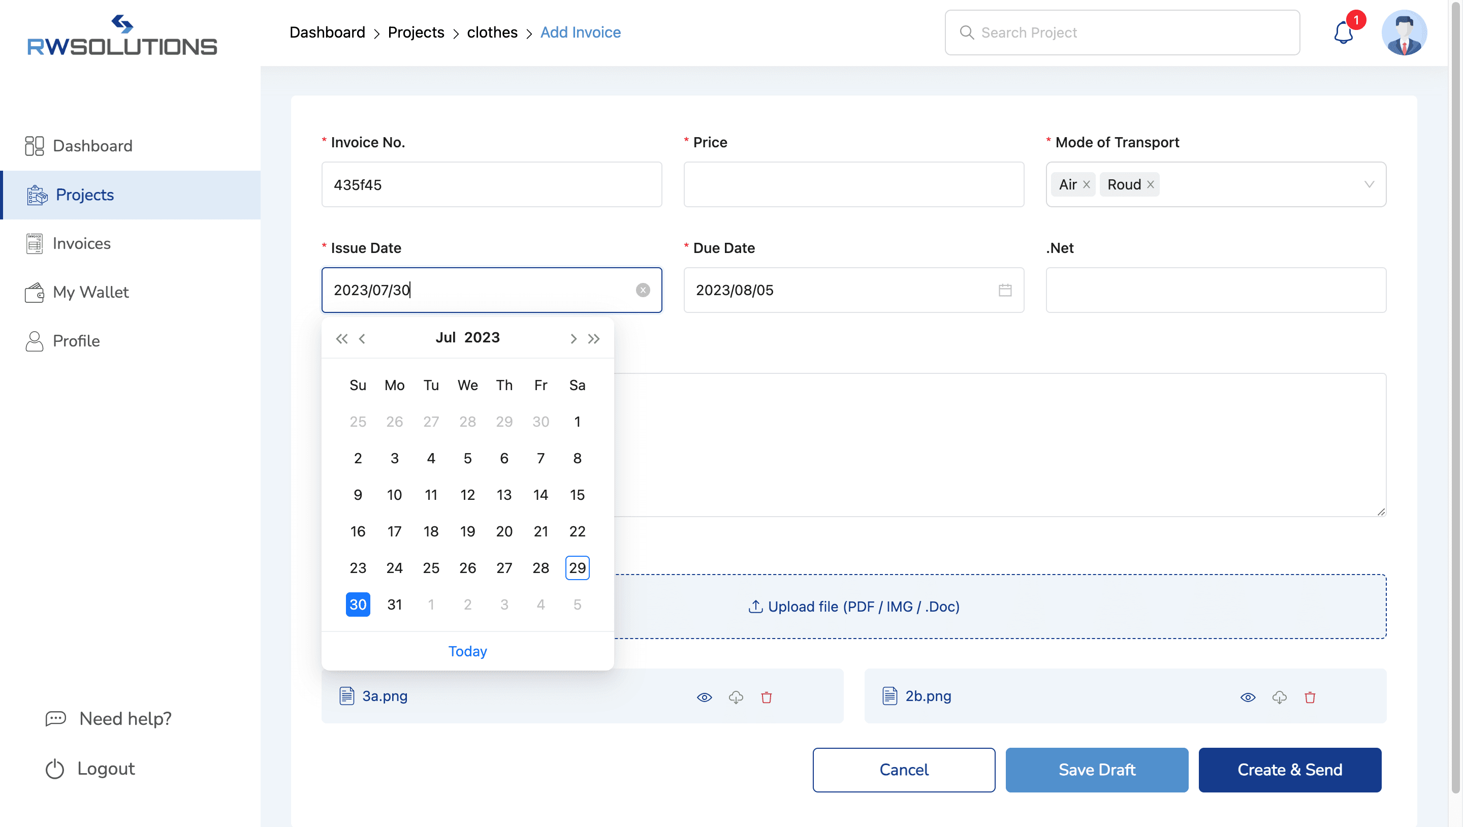Pick July 12 in the calendar
1463x827 pixels.
[x=467, y=495]
